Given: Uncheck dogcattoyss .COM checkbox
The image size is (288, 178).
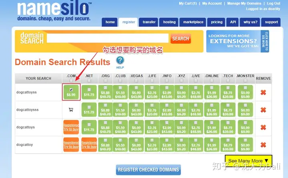Looking at the screenshot, I should [71, 90].
